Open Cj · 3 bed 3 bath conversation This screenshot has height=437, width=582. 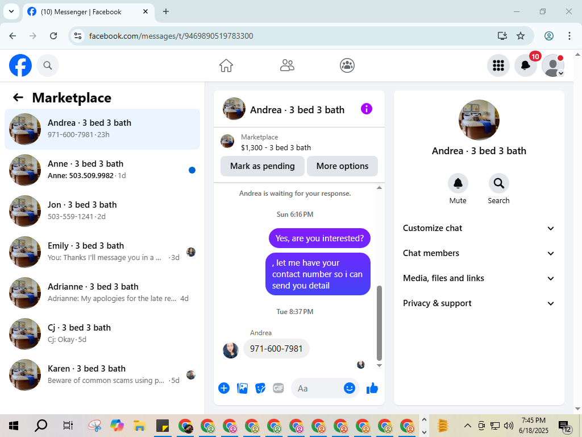pyautogui.click(x=102, y=333)
